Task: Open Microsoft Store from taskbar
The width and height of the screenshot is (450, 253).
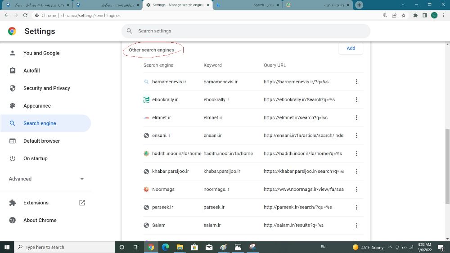Action: pos(194,247)
